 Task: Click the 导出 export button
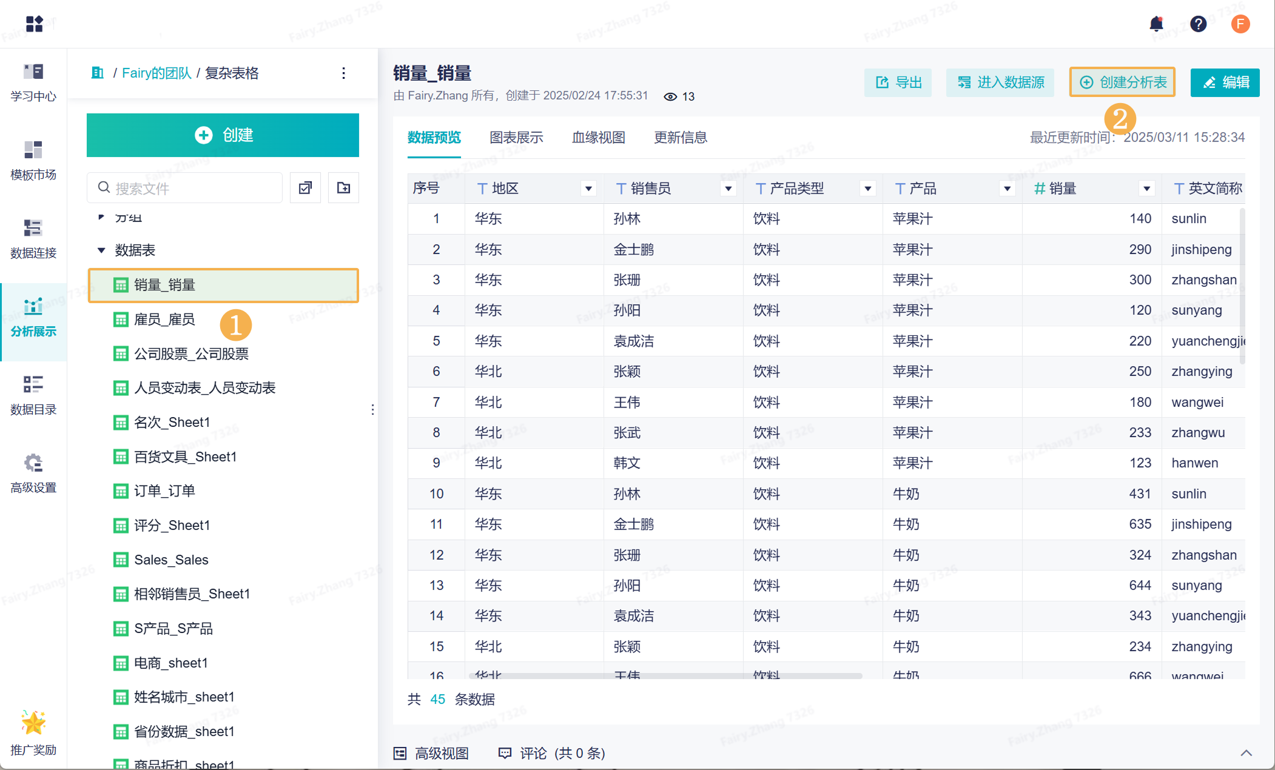(898, 82)
